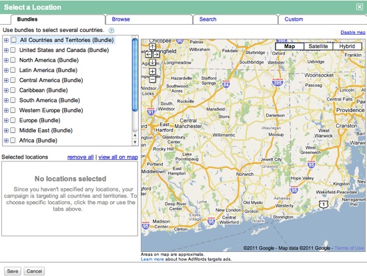
Task: Click "Western Europe (Bundle)" label
Action: [51, 111]
